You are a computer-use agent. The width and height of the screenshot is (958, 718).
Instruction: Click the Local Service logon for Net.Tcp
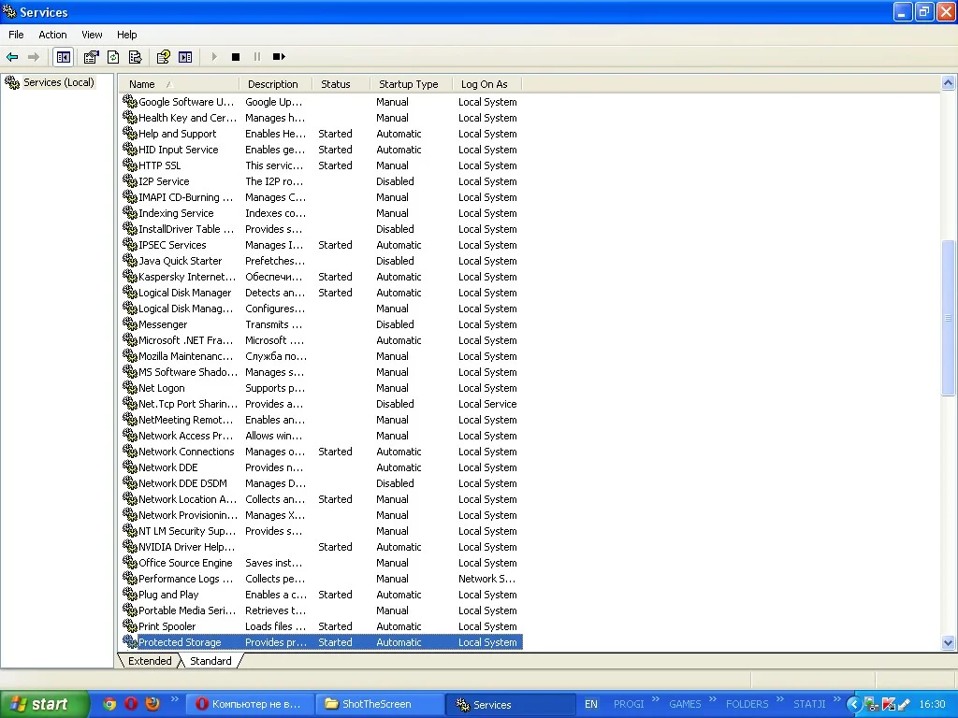(487, 404)
